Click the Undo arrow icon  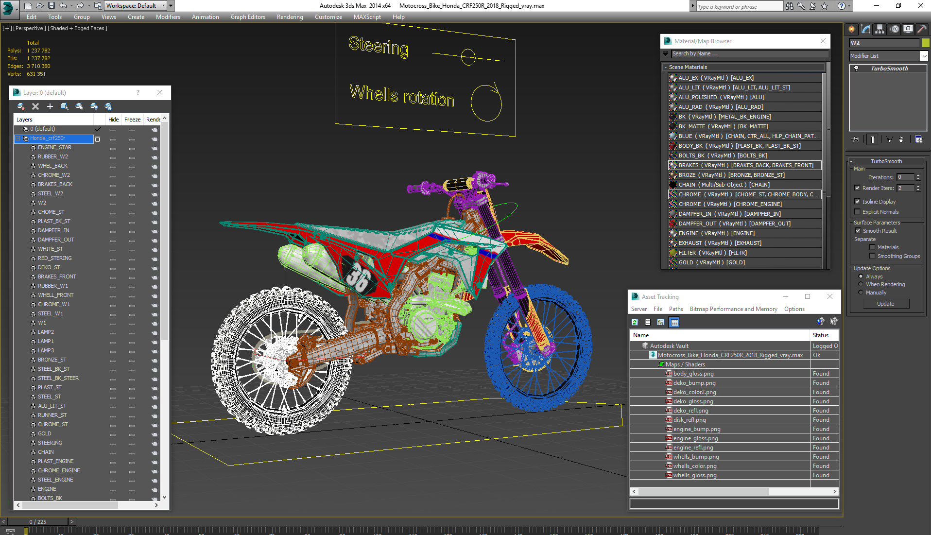tap(63, 6)
